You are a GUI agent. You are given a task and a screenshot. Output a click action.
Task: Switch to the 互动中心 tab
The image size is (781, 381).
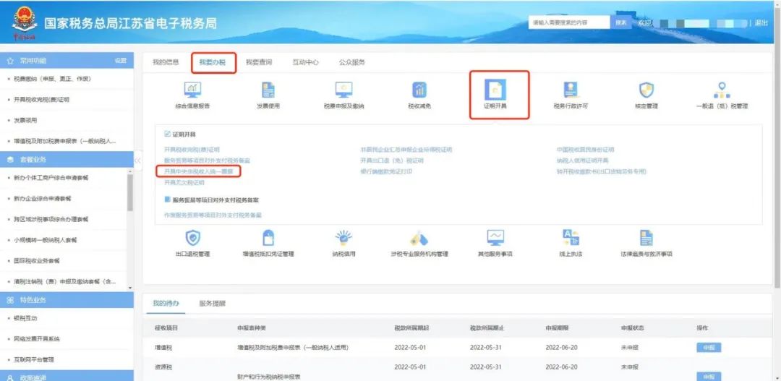305,62
